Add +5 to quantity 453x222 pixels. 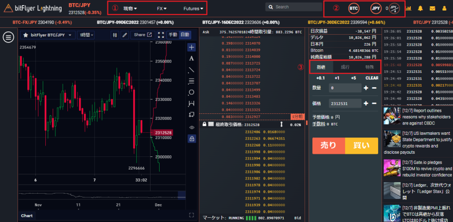click(x=353, y=78)
